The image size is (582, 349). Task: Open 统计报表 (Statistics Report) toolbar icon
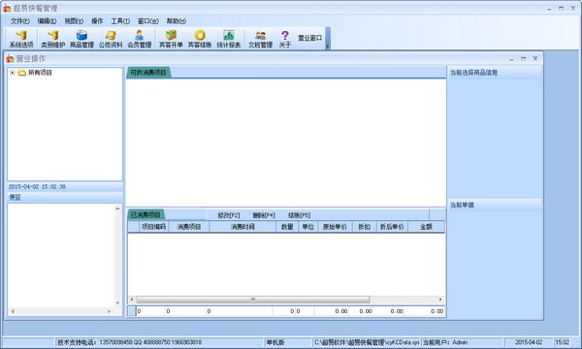pos(229,39)
